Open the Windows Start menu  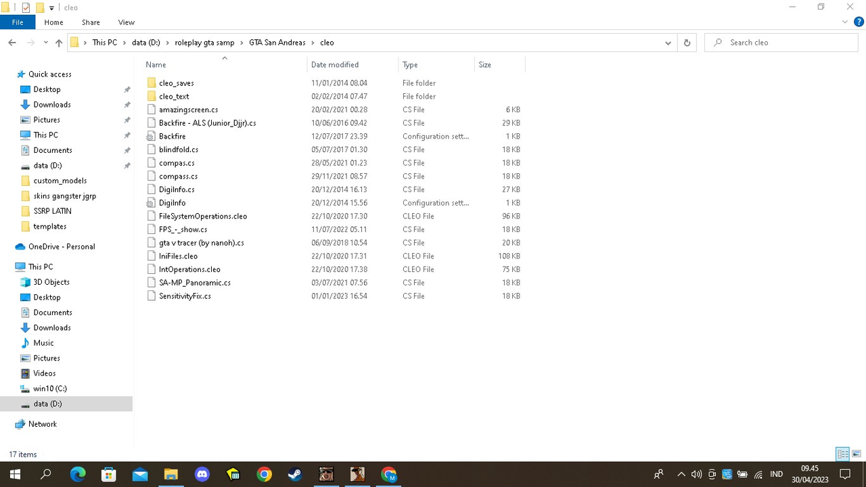(15, 474)
